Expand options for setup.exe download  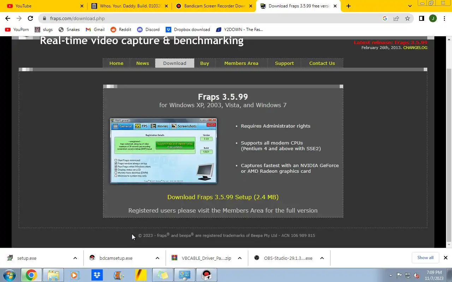pyautogui.click(x=75, y=258)
